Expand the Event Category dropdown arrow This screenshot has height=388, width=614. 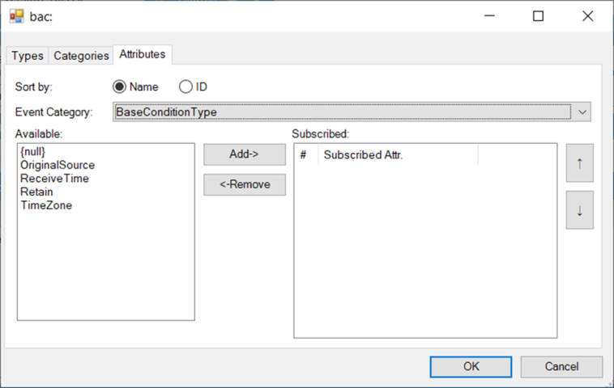pyautogui.click(x=583, y=112)
